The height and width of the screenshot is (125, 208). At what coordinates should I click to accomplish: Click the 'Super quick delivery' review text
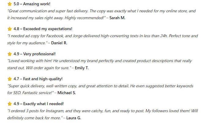click(x=100, y=89)
